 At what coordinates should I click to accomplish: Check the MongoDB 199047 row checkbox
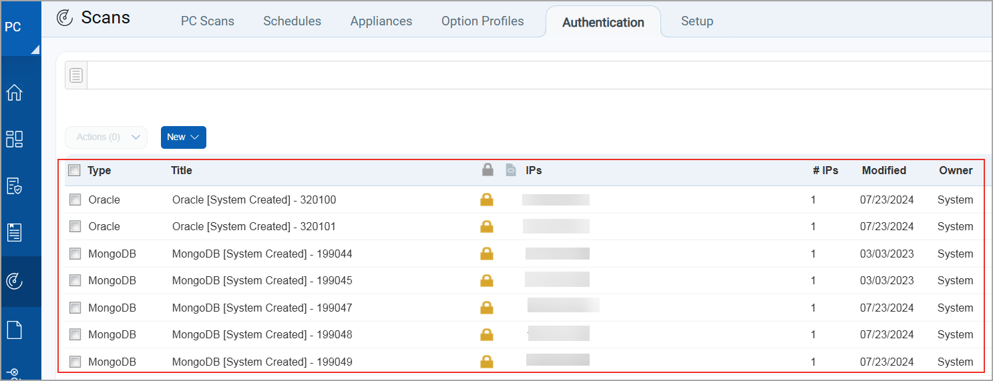coord(75,308)
